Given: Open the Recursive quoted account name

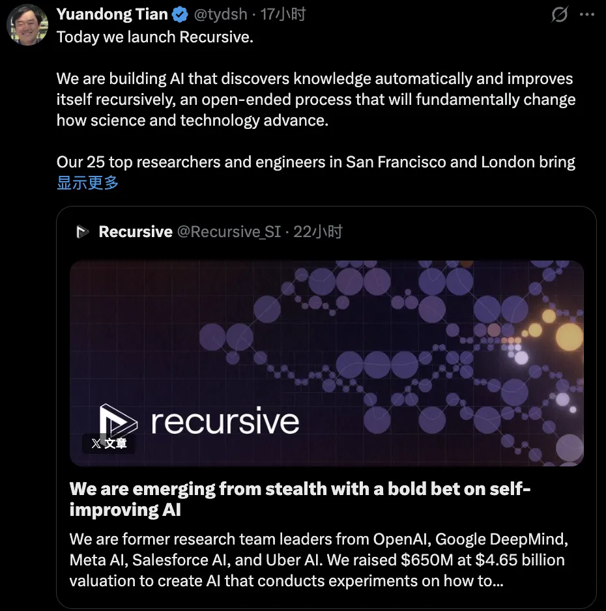Looking at the screenshot, I should tap(136, 232).
